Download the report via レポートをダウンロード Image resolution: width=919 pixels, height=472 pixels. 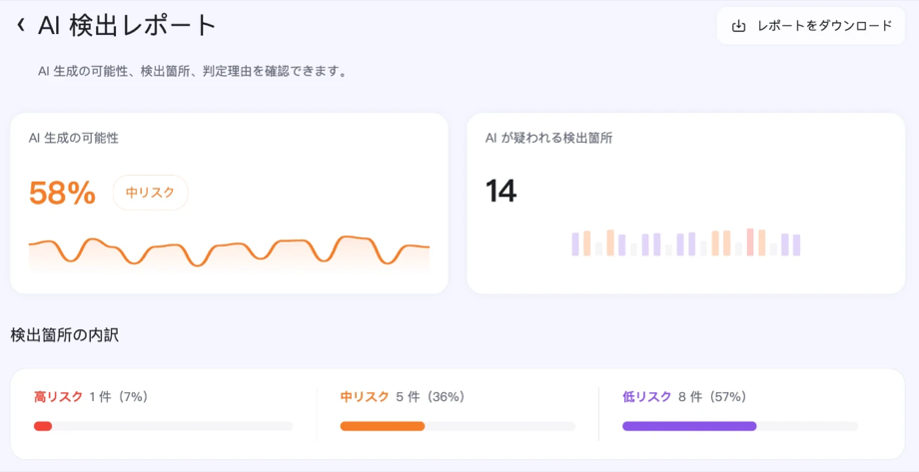tap(810, 26)
